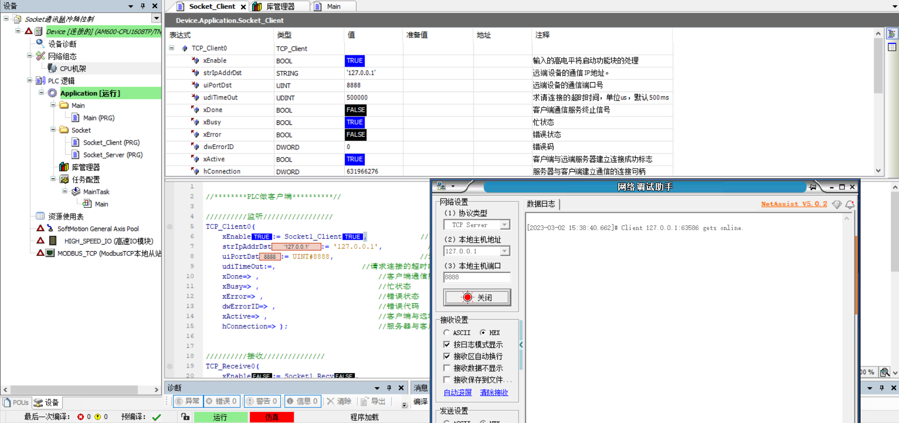Open 设备诊断 magnifier icon in device tree
The image size is (899, 423).
pyautogui.click(x=40, y=43)
